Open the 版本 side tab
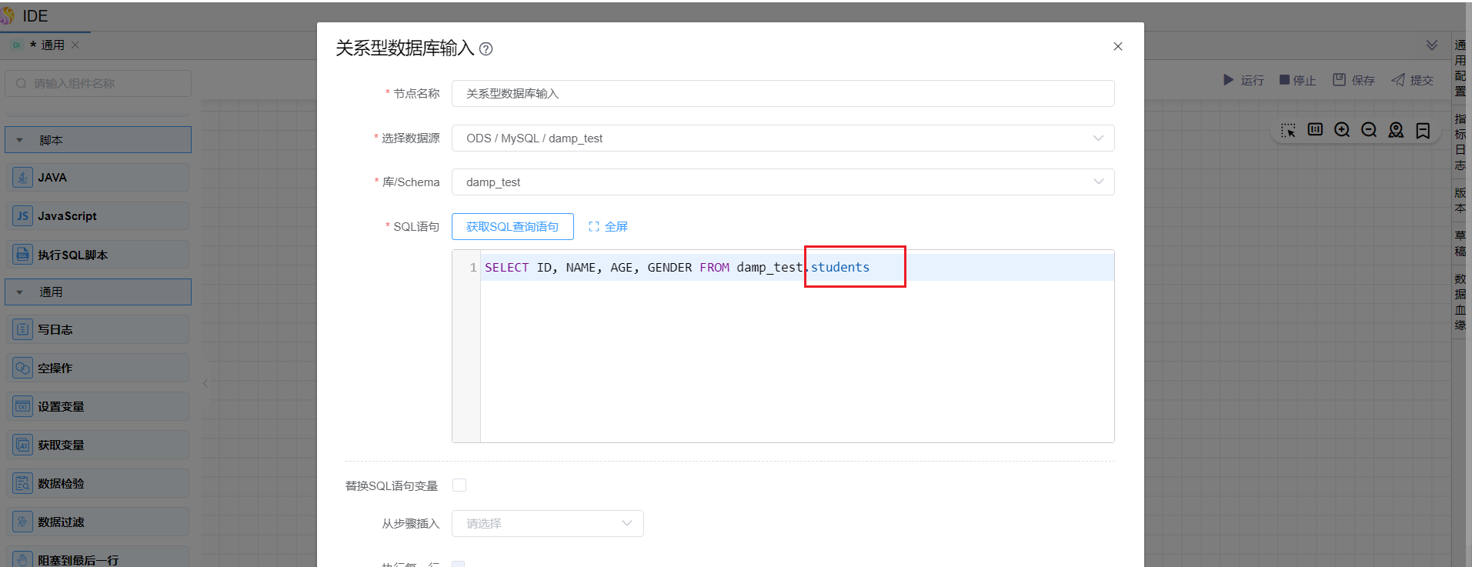1472x567 pixels. [1460, 201]
